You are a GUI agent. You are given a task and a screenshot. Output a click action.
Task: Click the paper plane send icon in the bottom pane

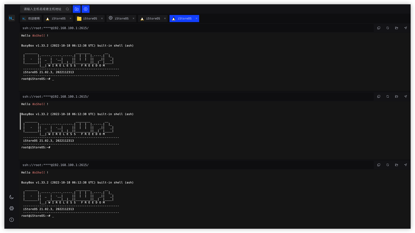tap(405, 165)
